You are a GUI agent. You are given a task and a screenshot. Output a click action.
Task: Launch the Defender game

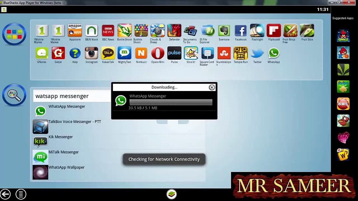click(x=174, y=30)
